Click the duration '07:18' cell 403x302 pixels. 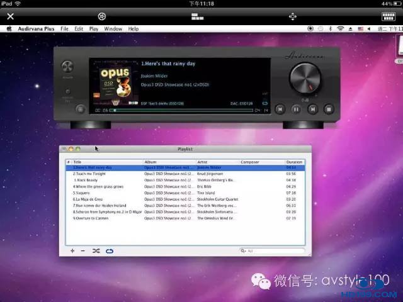point(291,193)
